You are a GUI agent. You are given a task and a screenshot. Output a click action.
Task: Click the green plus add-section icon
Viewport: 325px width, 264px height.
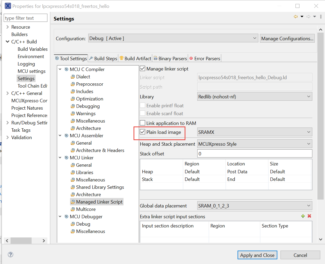coord(303,216)
